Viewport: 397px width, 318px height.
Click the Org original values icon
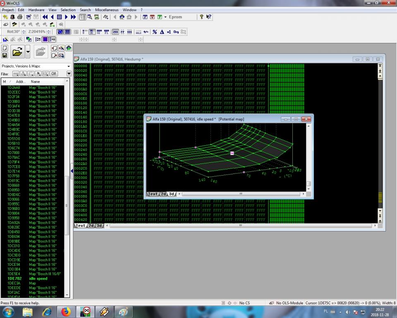(176, 32)
